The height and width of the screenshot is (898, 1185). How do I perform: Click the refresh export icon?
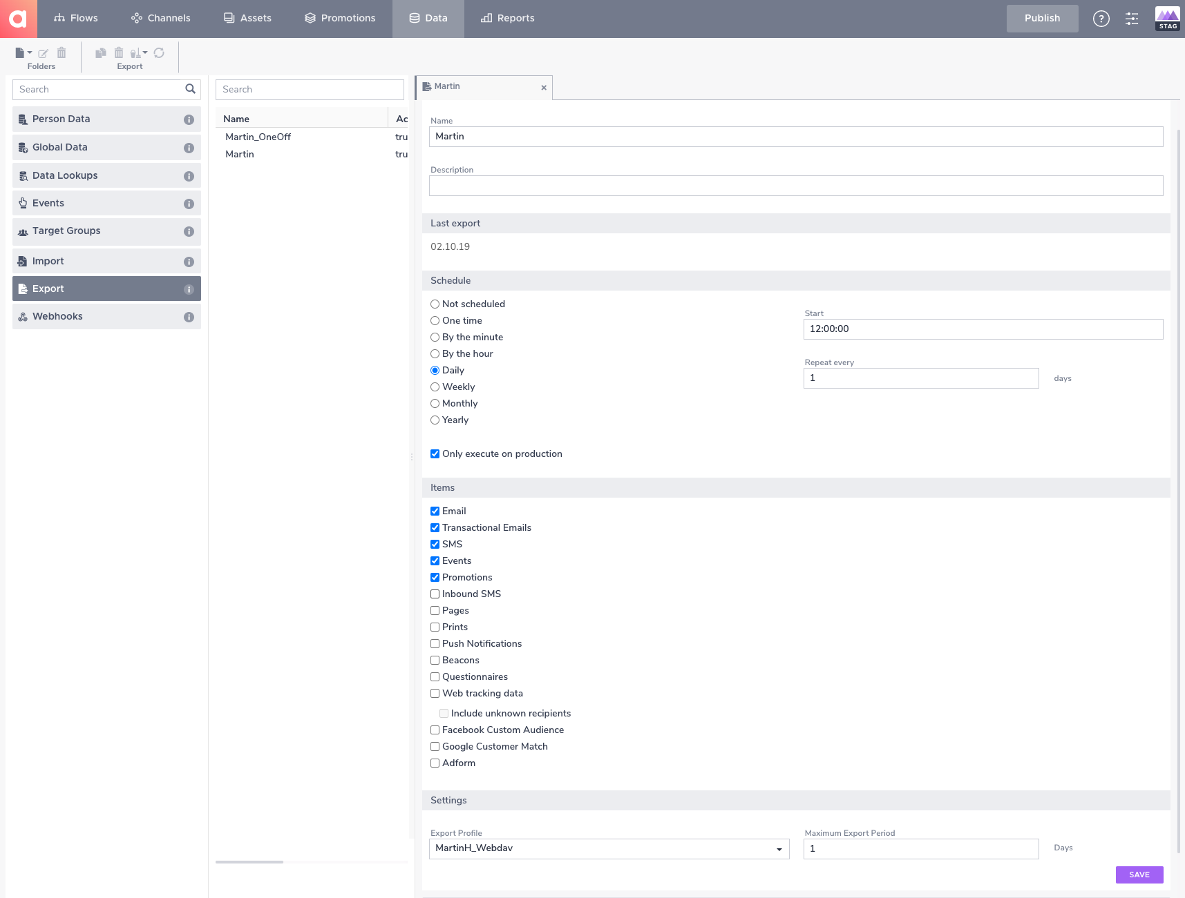(159, 52)
